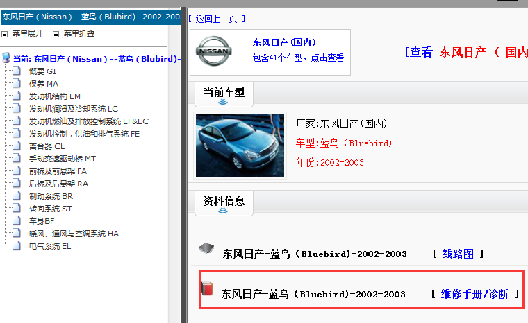Click the page icon next to 前桥及前悬架 FA
Viewport: 528px width, 323px height.
pos(17,171)
